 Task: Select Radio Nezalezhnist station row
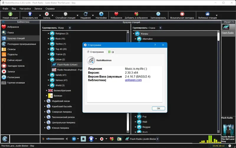67,70
